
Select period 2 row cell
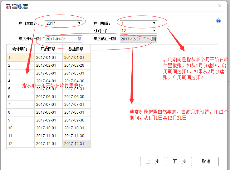coord(20,65)
